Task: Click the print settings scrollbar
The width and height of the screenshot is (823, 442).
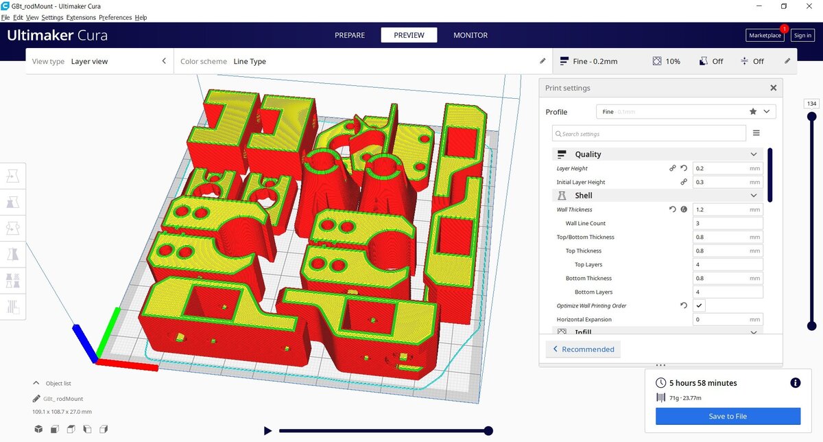Action: pyautogui.click(x=770, y=175)
